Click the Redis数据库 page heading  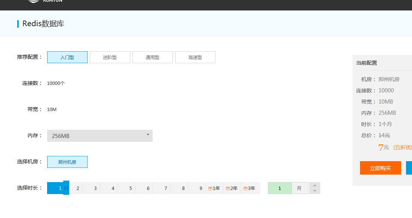pyautogui.click(x=43, y=24)
